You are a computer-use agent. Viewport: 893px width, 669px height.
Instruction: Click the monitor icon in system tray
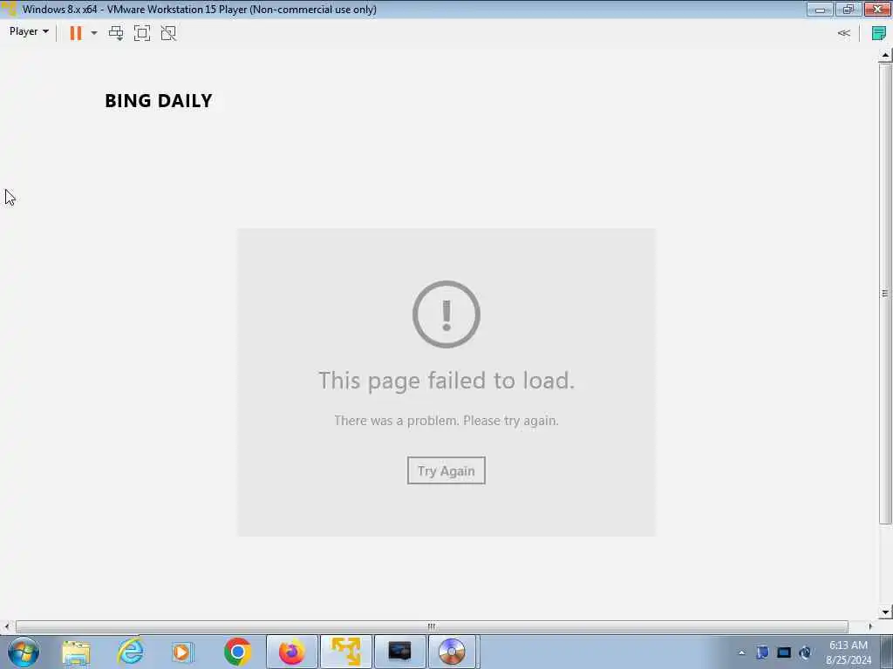784,652
